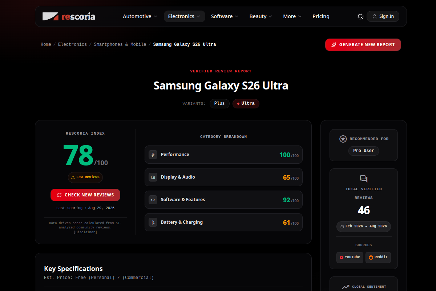Open the Software & Features category row

(223, 200)
